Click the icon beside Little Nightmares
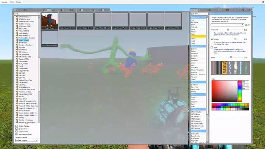 click(x=17, y=87)
